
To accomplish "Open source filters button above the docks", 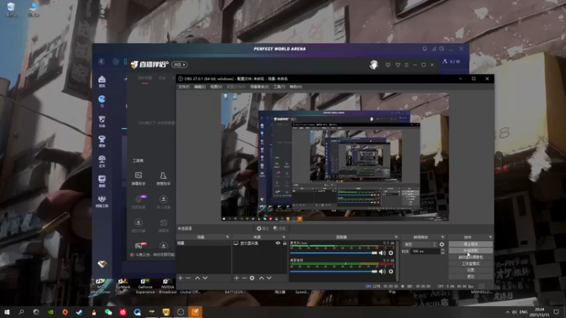I will [279, 228].
